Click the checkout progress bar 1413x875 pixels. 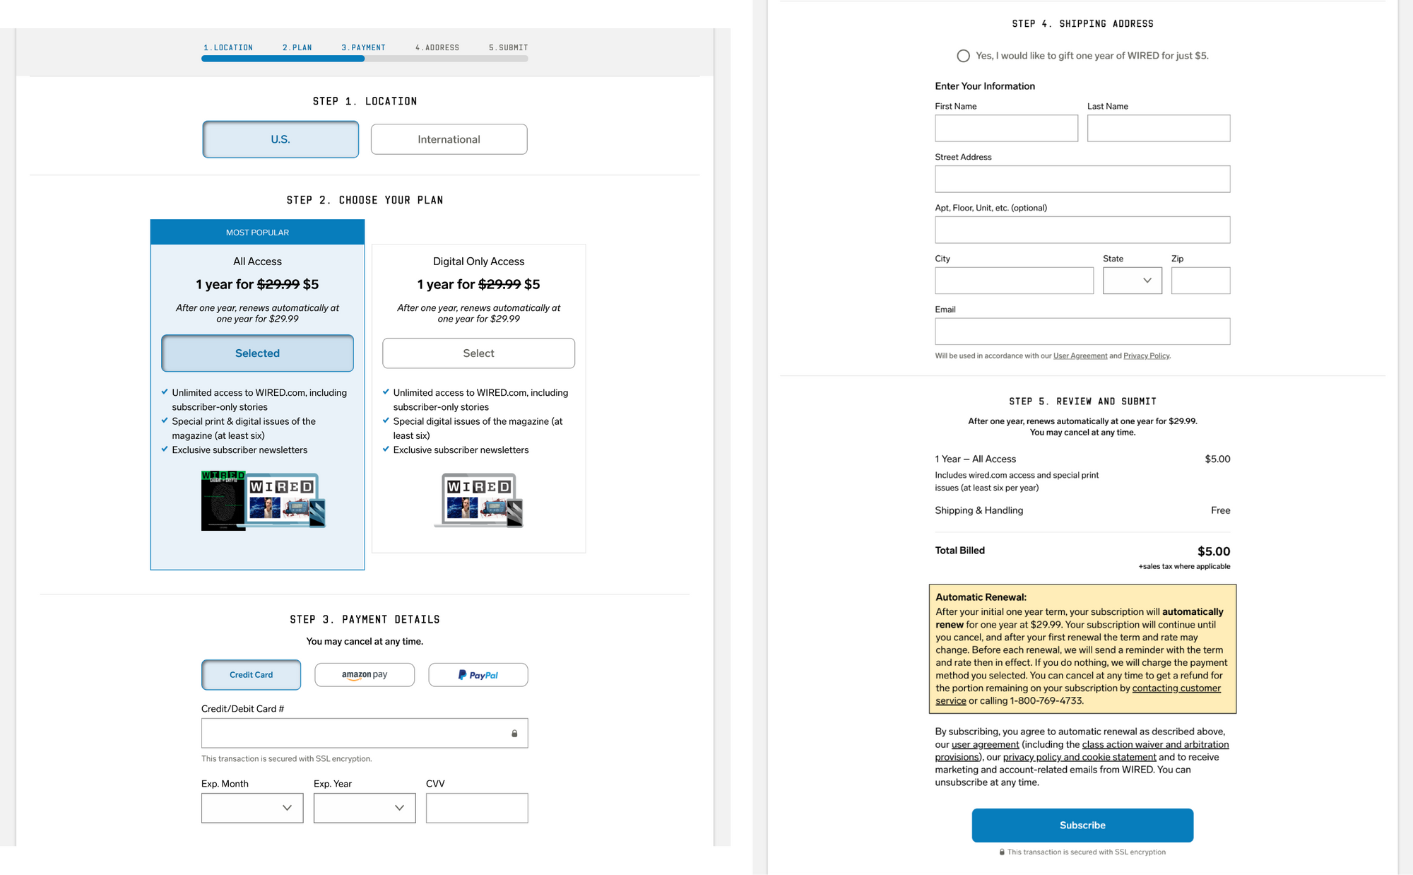pos(364,58)
